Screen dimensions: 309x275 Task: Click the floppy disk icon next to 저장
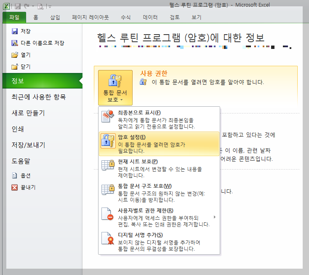coord(15,31)
